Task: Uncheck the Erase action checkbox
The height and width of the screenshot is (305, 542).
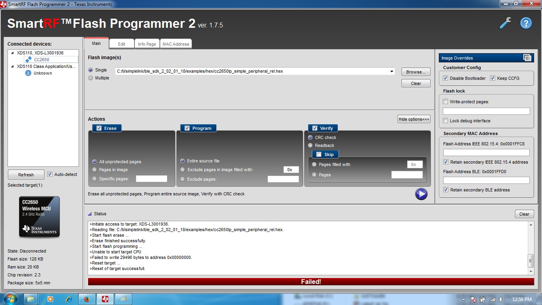Action: click(99, 128)
